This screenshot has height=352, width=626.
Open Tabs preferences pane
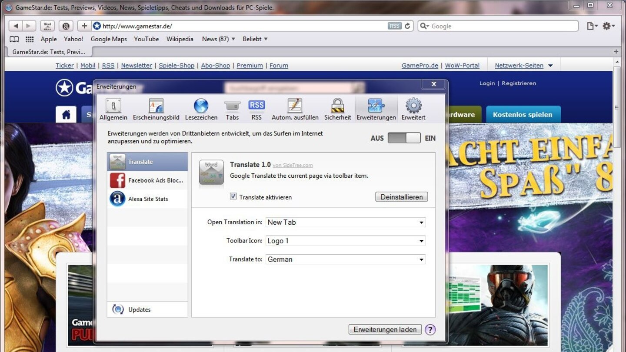click(232, 109)
